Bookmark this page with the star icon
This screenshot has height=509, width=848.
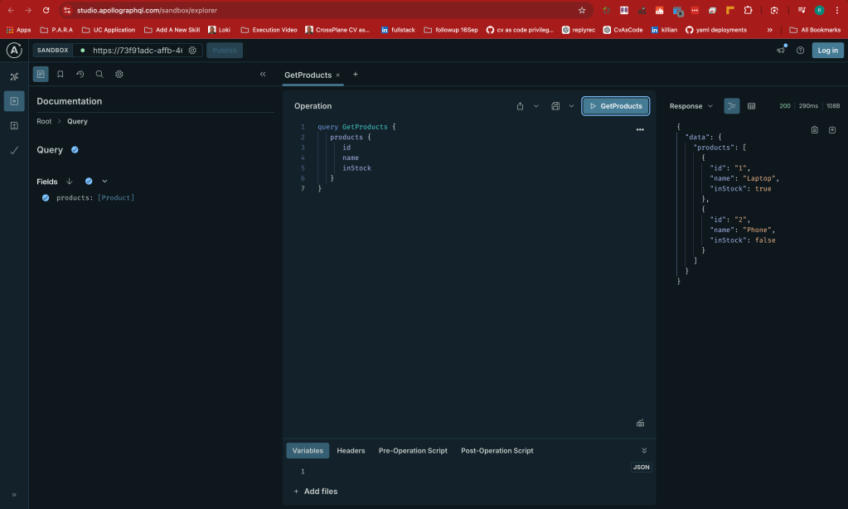(x=582, y=10)
